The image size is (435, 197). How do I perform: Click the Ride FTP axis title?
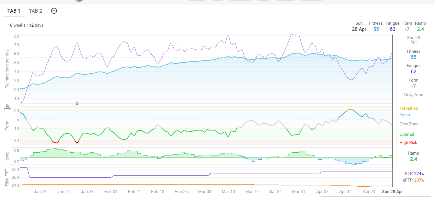click(x=7, y=178)
